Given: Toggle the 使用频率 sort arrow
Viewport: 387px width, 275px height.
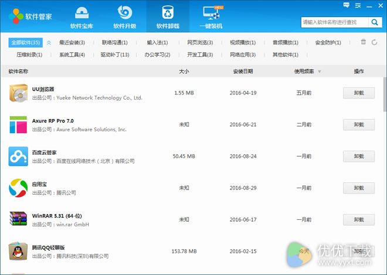Looking at the screenshot, I should pos(320,72).
